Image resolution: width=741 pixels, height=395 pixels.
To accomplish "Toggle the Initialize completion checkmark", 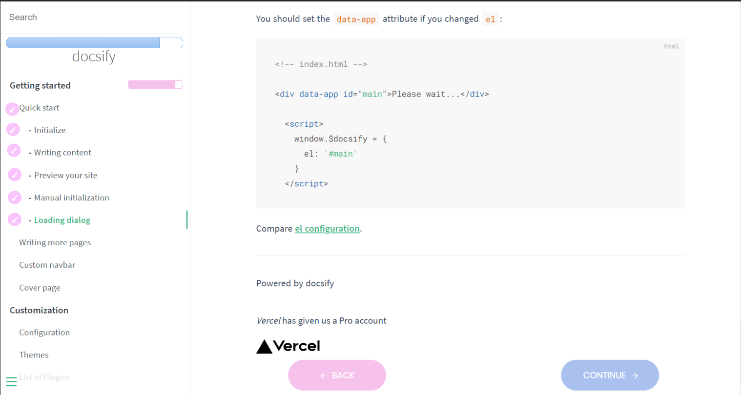I will (13, 130).
